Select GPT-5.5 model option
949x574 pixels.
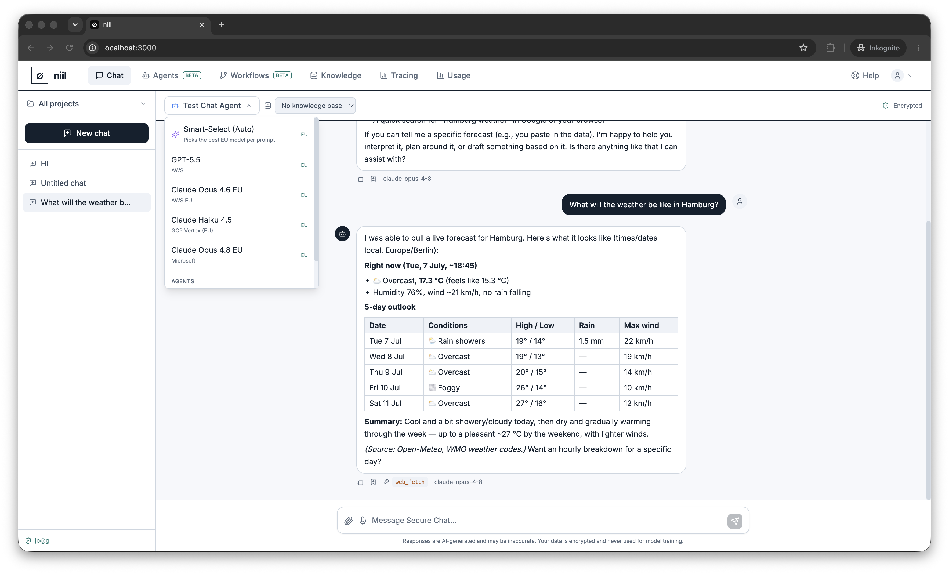pyautogui.click(x=239, y=164)
